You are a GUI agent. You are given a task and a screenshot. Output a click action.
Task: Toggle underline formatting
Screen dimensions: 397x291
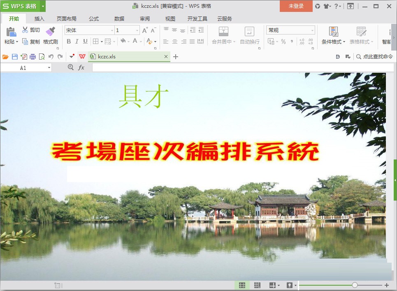(85, 41)
